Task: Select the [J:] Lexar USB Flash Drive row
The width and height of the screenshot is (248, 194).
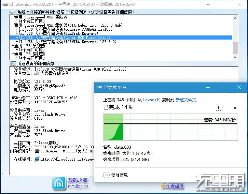Action: 121,38
